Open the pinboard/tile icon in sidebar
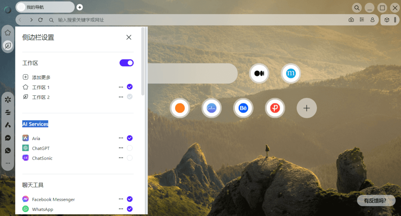The height and width of the screenshot is (216, 401). 8,99
